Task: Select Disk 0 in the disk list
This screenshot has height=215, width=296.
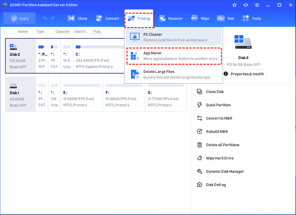Action: point(21,56)
